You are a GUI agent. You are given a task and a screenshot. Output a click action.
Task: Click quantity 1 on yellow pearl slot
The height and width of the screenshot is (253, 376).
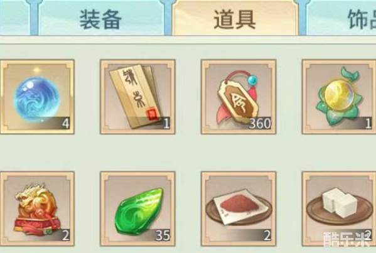[368, 124]
